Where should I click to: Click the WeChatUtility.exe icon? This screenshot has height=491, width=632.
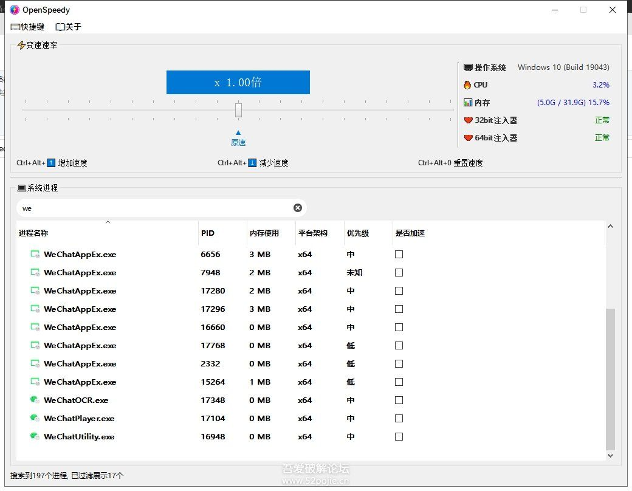[35, 436]
